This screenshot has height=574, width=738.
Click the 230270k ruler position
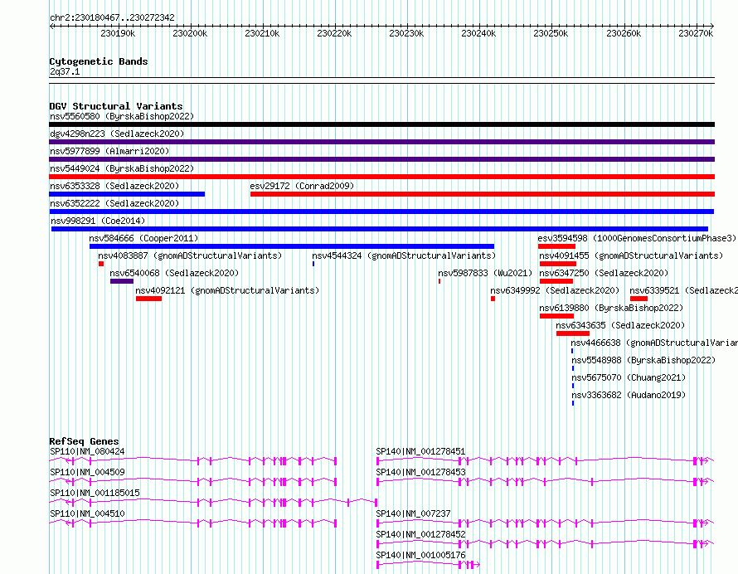pyautogui.click(x=696, y=33)
